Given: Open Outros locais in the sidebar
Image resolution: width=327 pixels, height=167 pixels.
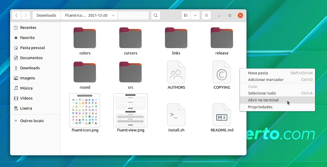Looking at the screenshot, I should tap(35, 121).
